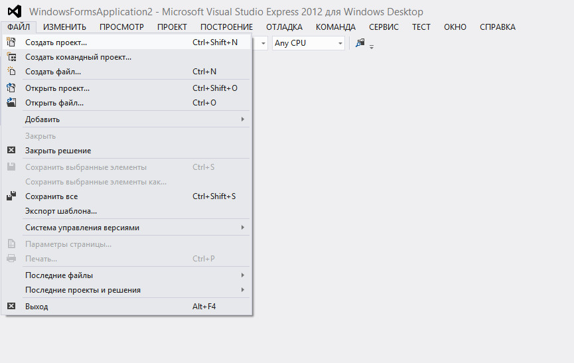Open the СПРАВКА menu
Viewport: 574px width, 363px height.
498,27
